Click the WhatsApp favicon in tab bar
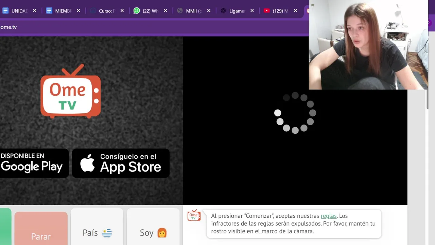This screenshot has width=435, height=245. 136,11
